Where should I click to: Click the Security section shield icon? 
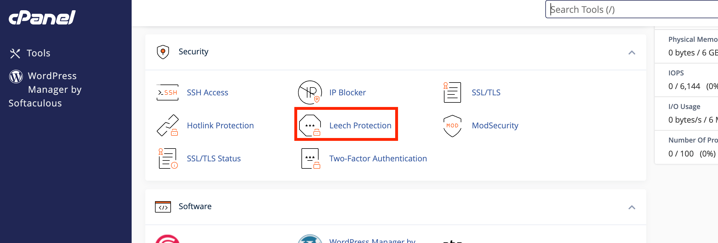163,52
